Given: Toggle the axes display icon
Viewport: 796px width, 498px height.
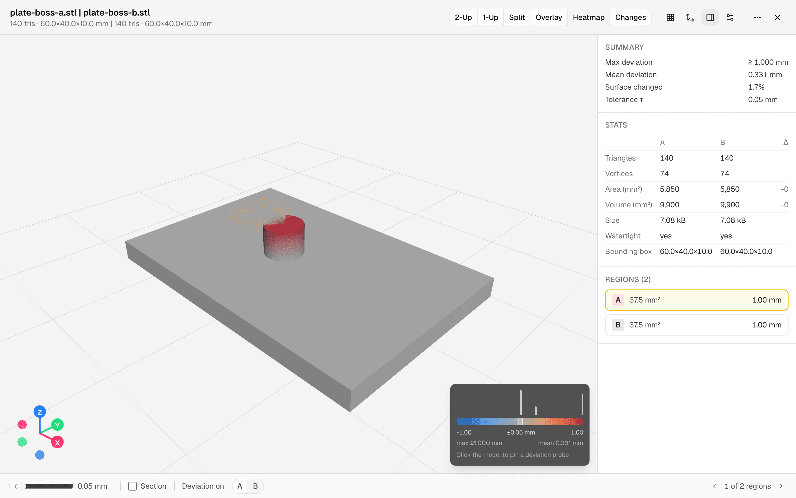Looking at the screenshot, I should tap(690, 17).
